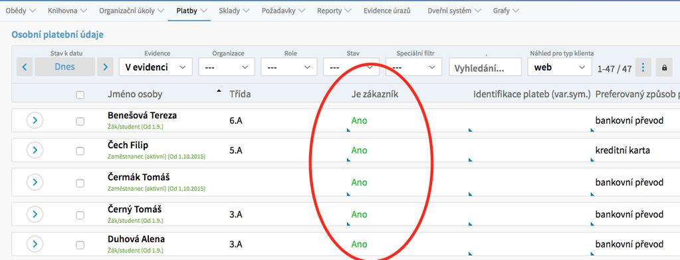The width and height of the screenshot is (680, 260).
Task: Open the Reporty menu
Action: pyautogui.click(x=334, y=11)
